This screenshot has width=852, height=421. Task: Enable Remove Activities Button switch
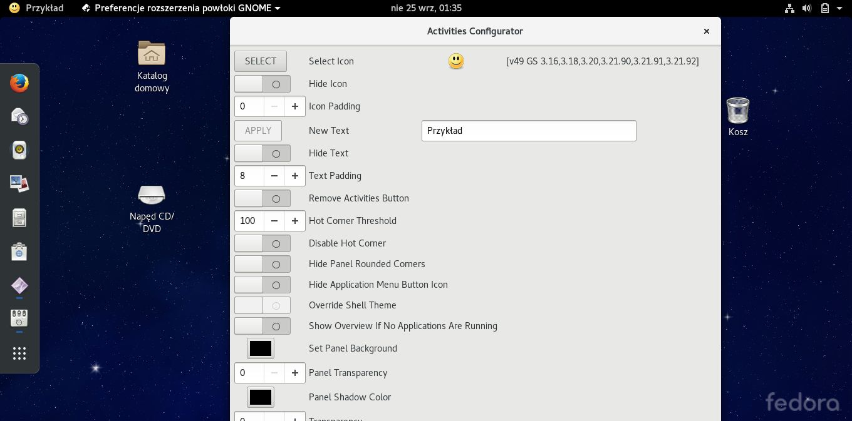pos(262,198)
